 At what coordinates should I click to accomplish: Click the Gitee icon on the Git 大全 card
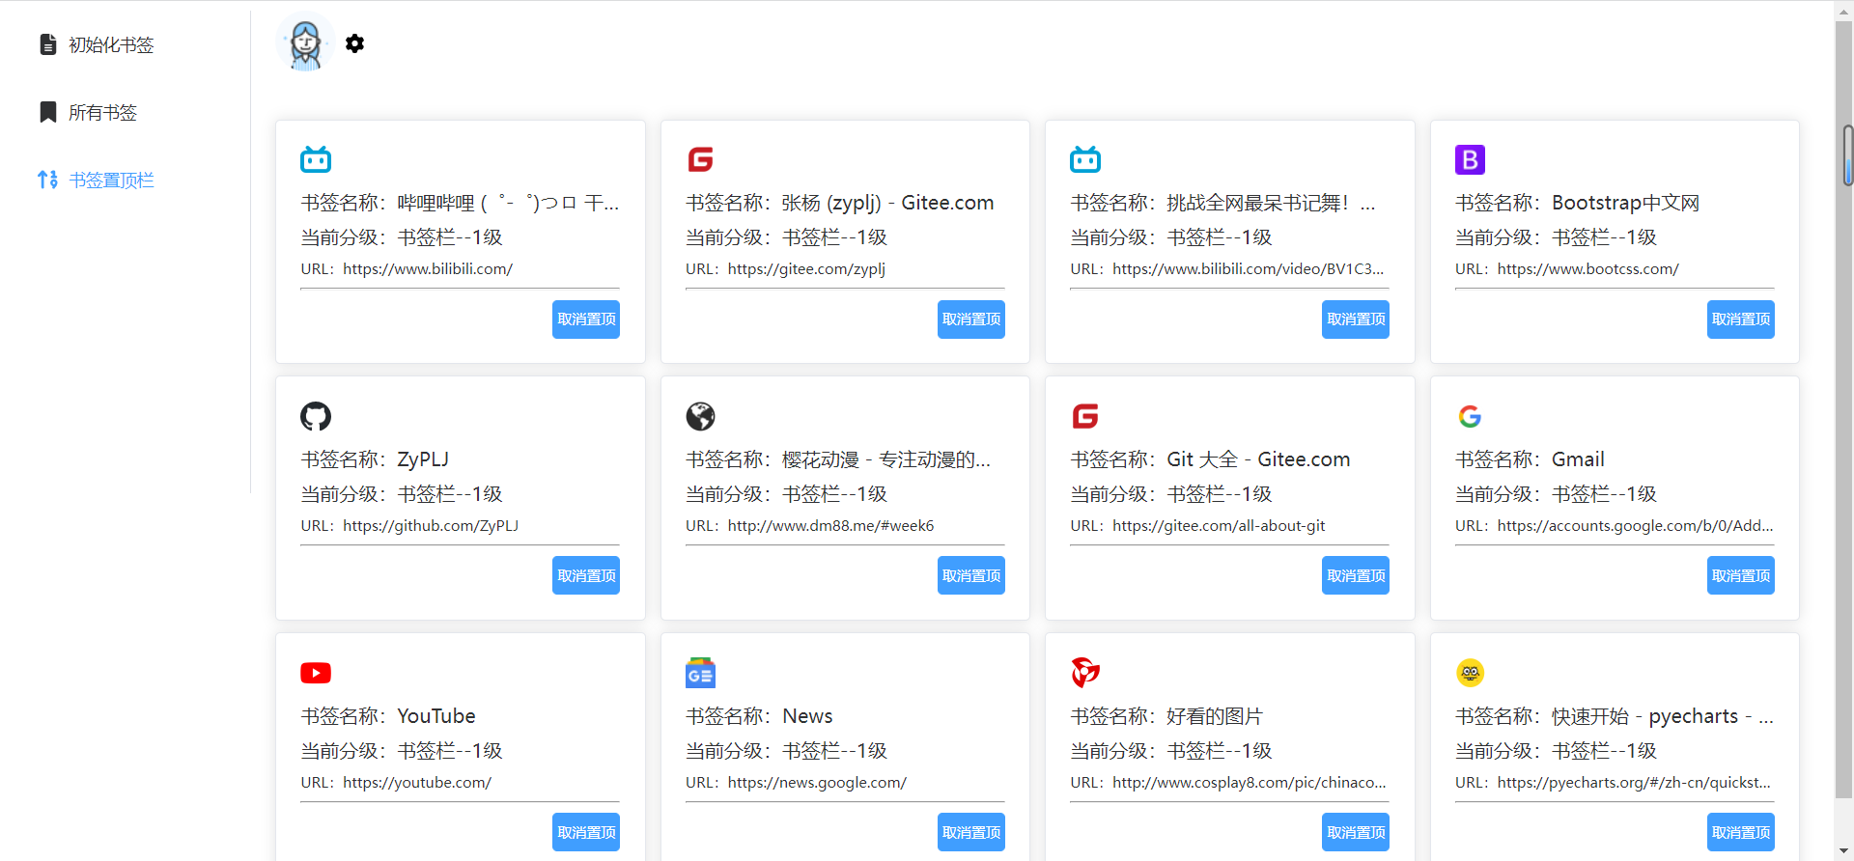click(x=1085, y=416)
